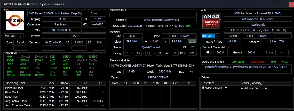Click the green UEFI label beside BIOS version
294x111 pixels.
point(188,26)
